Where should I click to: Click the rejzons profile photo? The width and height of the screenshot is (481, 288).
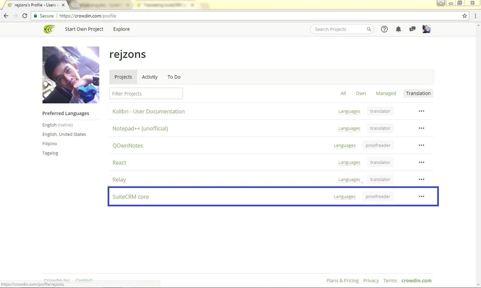pyautogui.click(x=71, y=75)
